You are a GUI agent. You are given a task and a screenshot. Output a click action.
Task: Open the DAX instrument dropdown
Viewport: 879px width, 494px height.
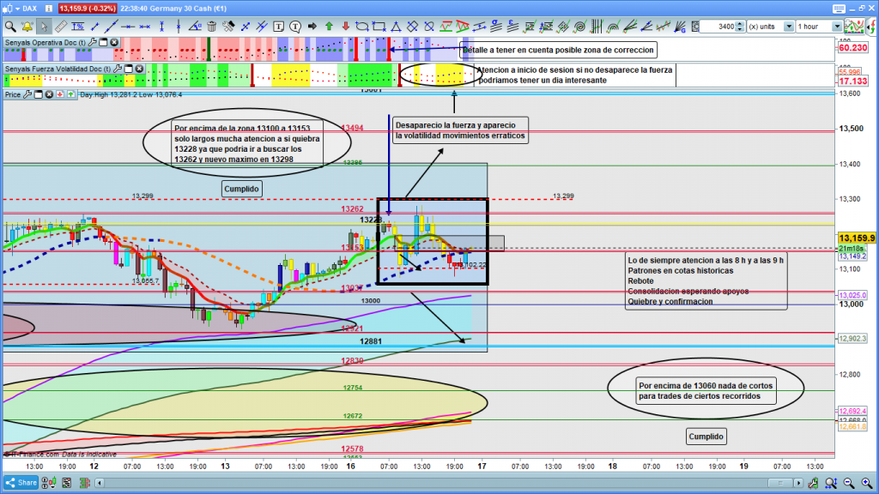coord(47,8)
